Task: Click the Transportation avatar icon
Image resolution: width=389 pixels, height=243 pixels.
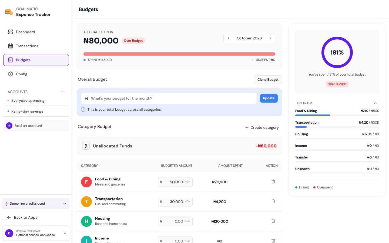Action: 86,202
